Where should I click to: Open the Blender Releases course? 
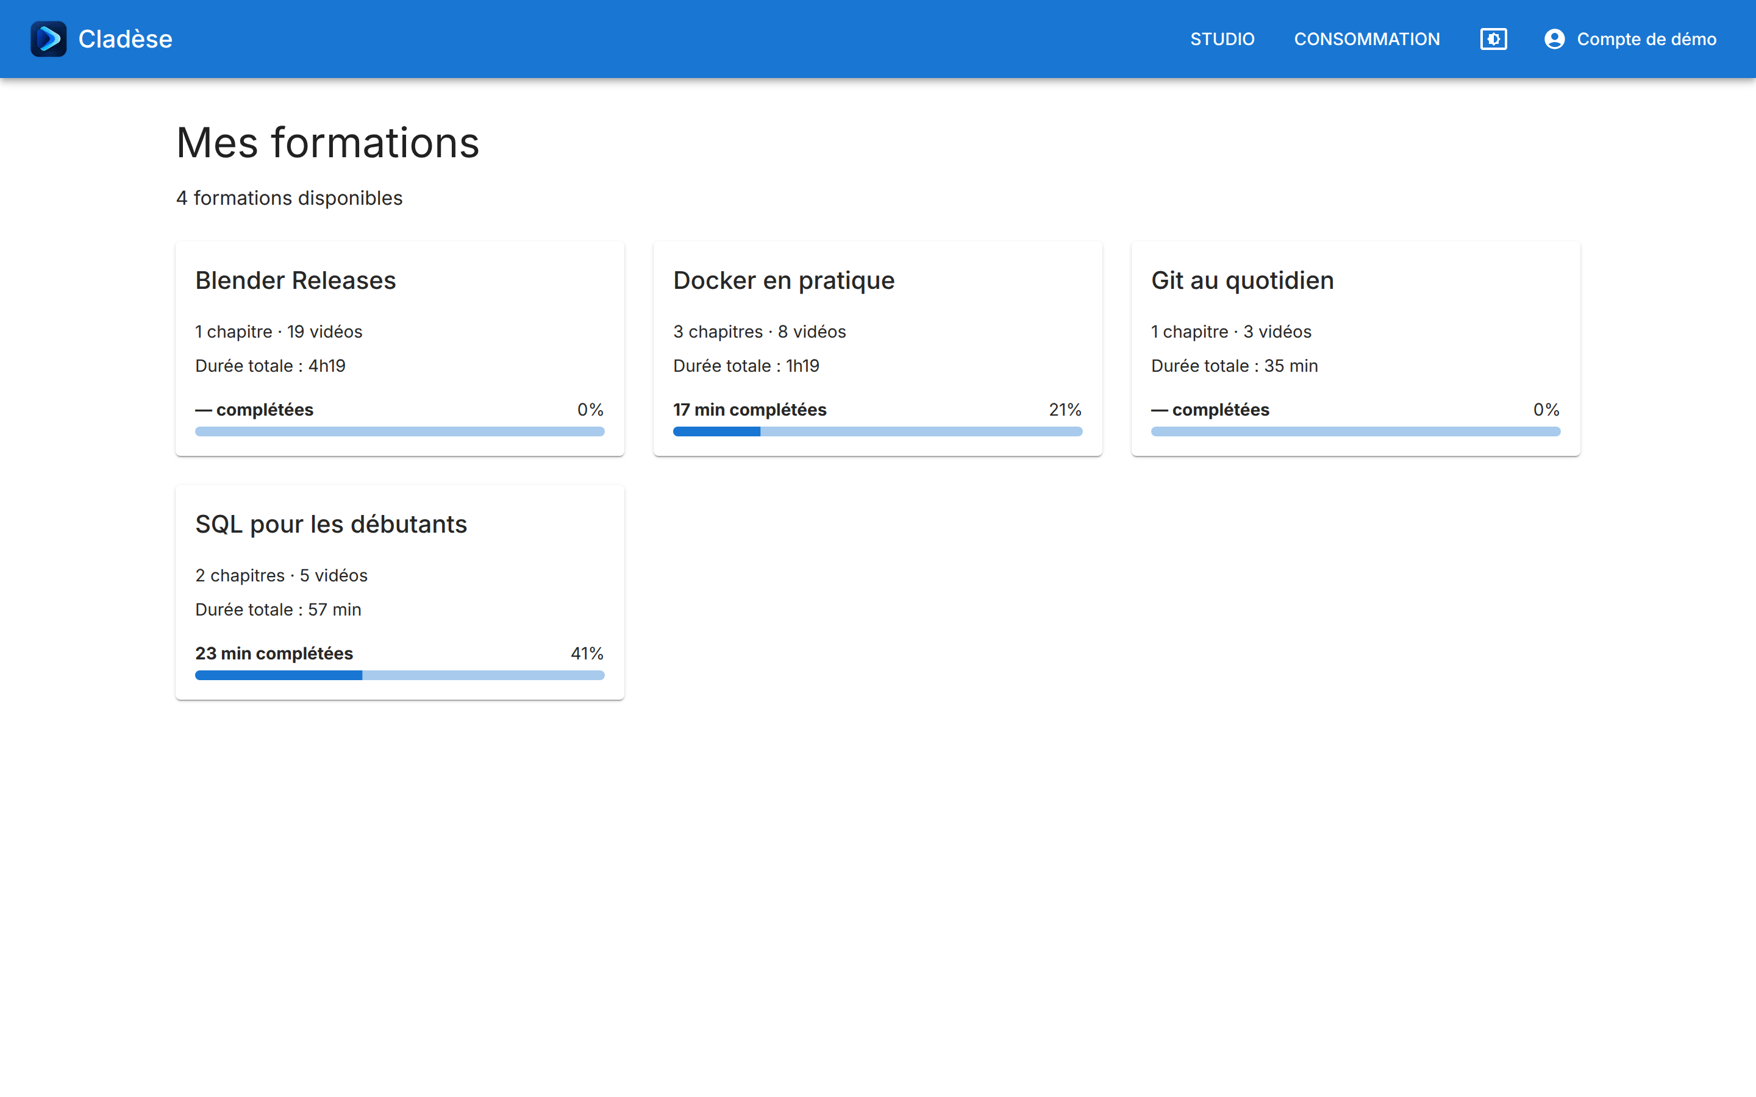(x=400, y=349)
